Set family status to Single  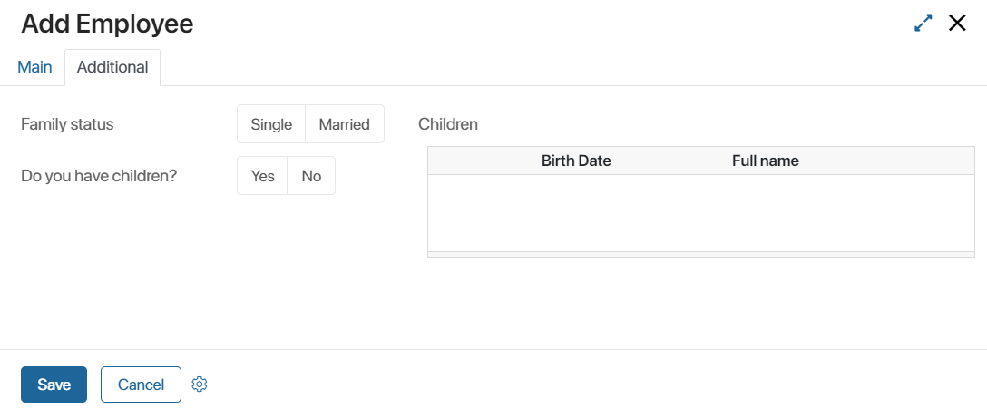click(271, 124)
